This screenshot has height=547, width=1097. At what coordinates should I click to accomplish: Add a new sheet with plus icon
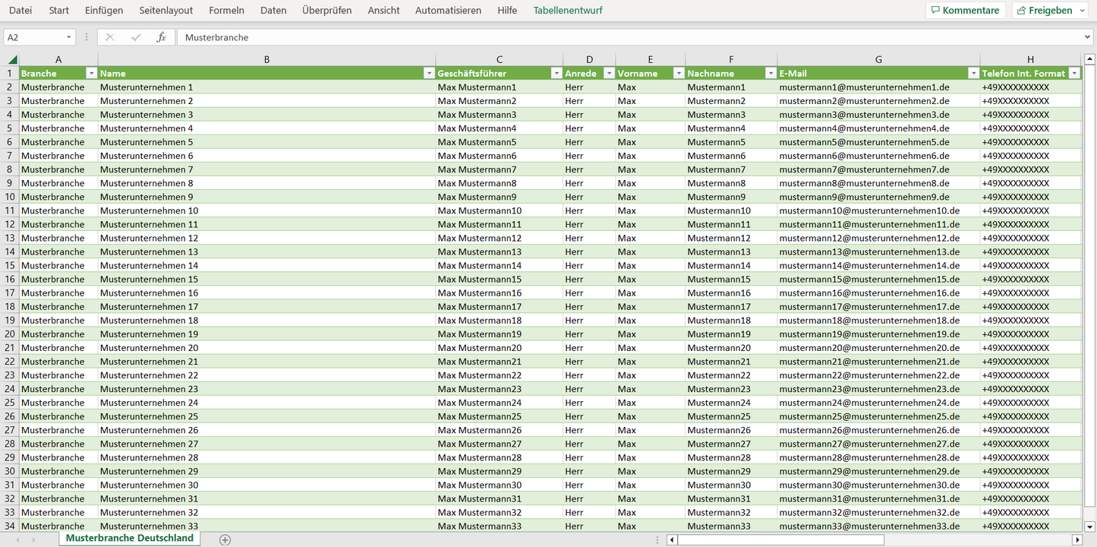tap(225, 539)
